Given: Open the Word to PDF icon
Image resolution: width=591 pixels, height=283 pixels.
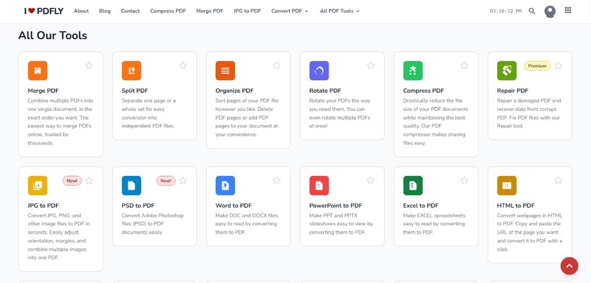Looking at the screenshot, I should (x=225, y=186).
